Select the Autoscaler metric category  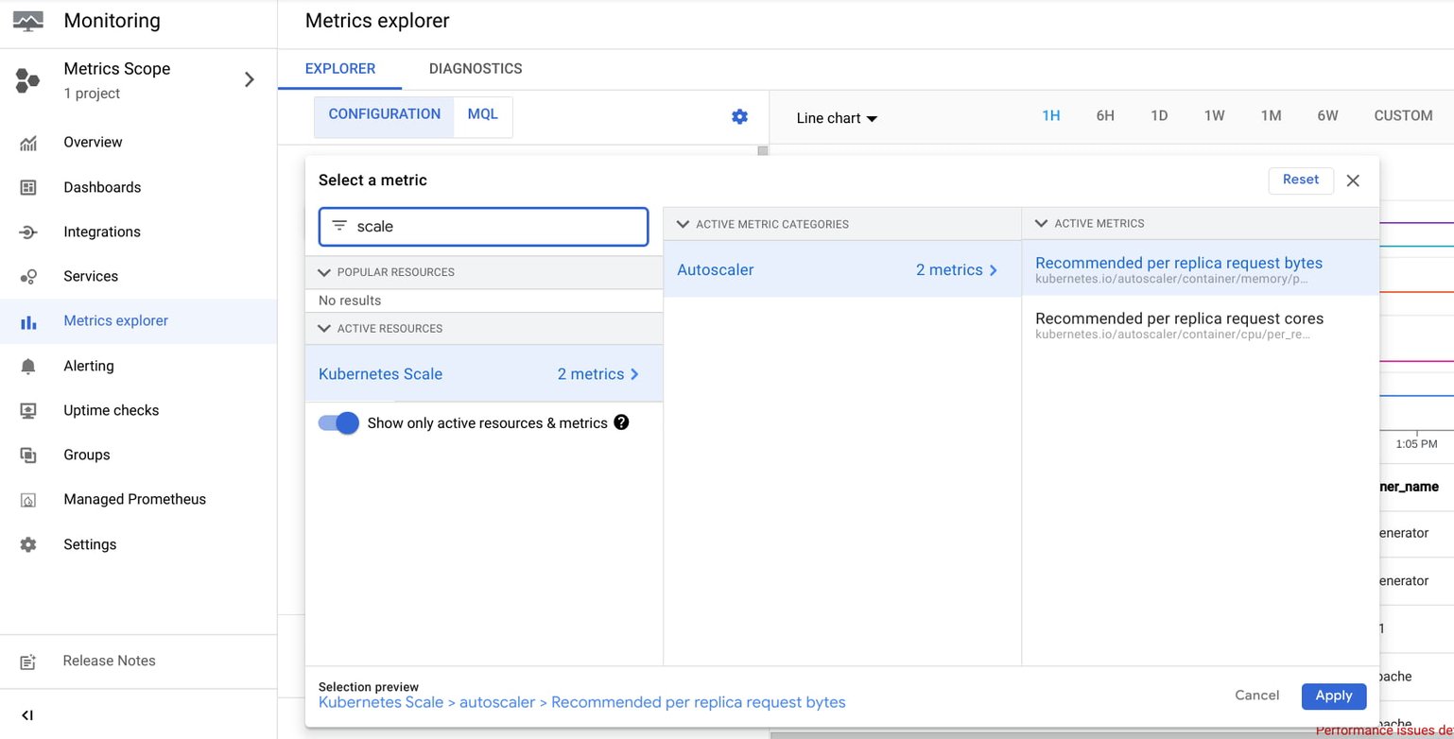(x=842, y=270)
